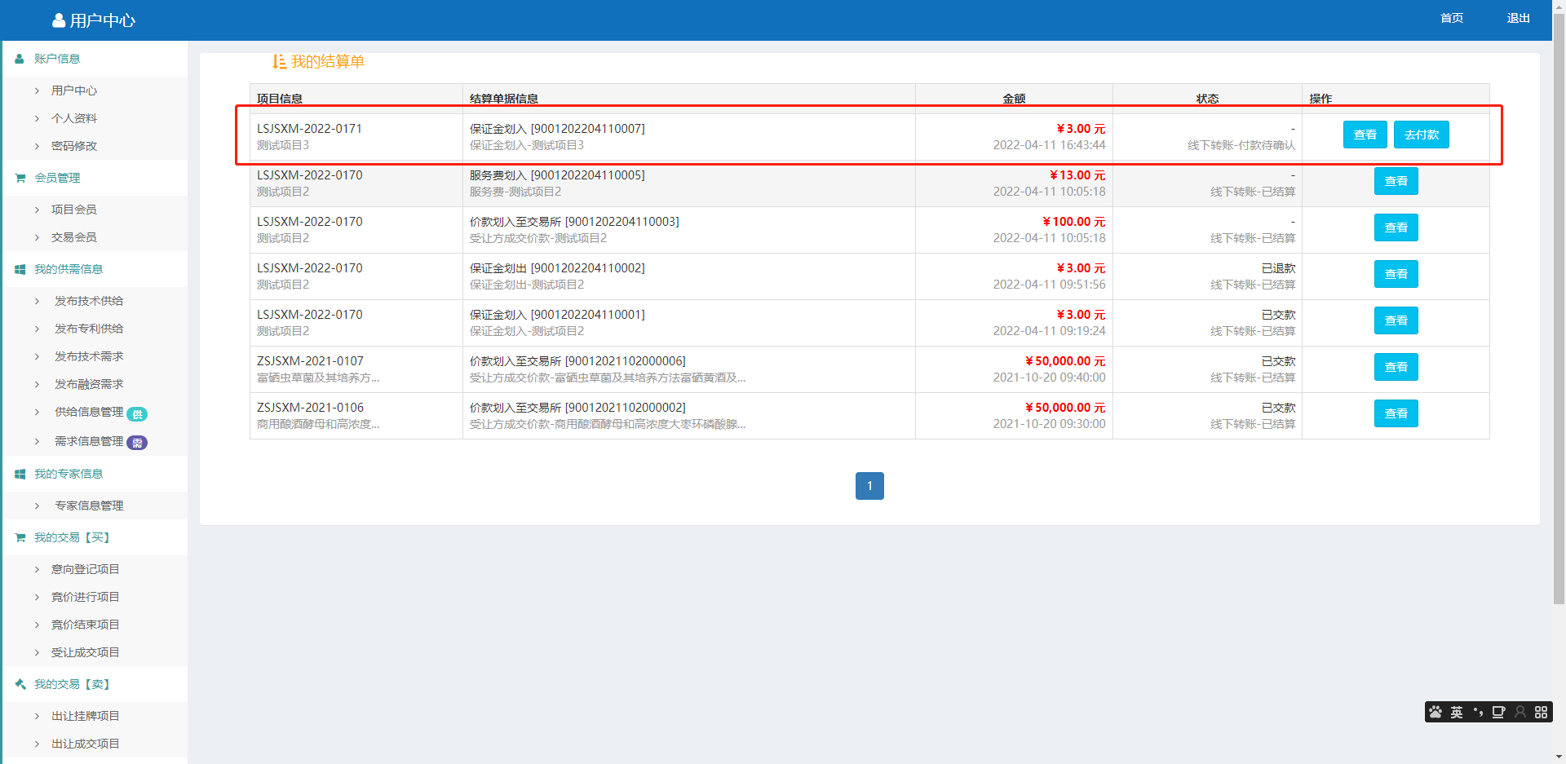Click 查看 for 保证金划入 9001202204110001
Image resolution: width=1566 pixels, height=764 pixels.
coord(1396,320)
